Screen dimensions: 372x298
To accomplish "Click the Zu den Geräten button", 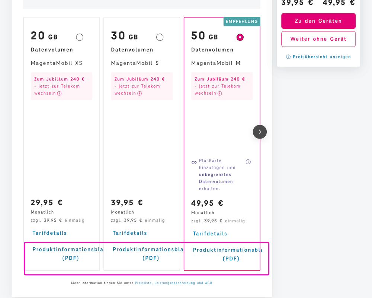I will pos(318,21).
